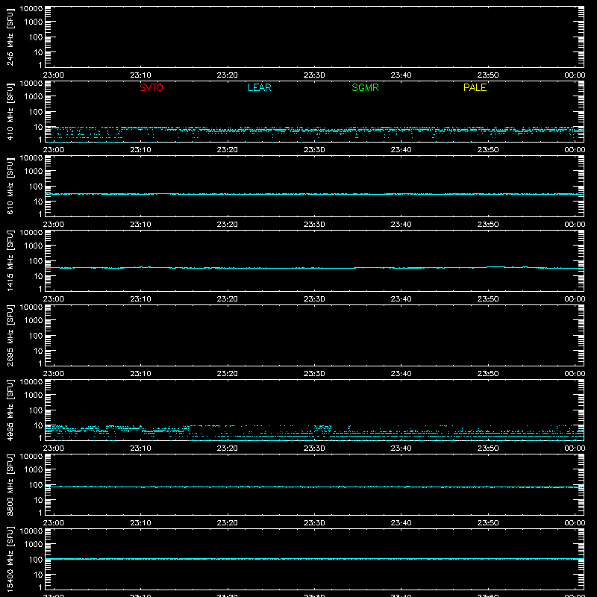
Task: Click the 10 y-axis label of the 1415 MHz plot
Action: tap(38, 276)
